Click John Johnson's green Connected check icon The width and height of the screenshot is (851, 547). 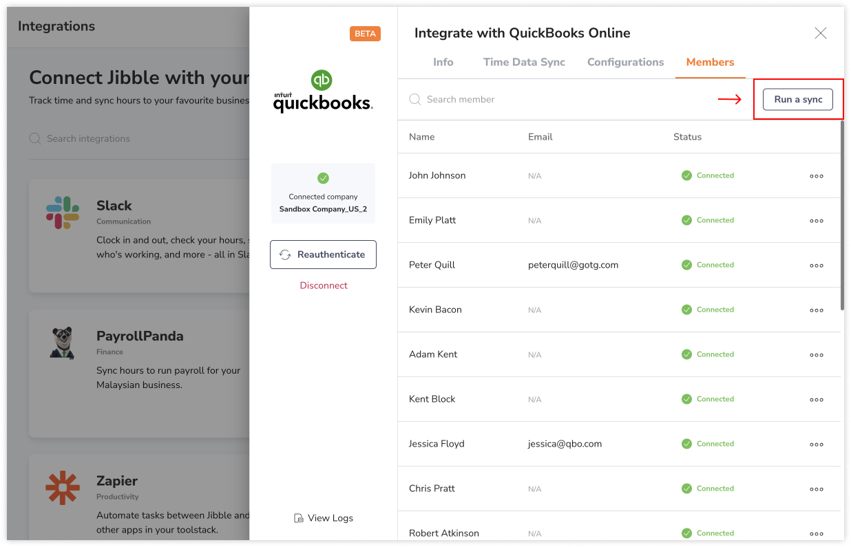[x=686, y=175]
